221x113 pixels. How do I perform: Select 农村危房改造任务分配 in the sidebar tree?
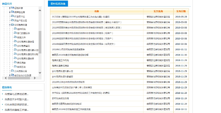(x=28, y=54)
